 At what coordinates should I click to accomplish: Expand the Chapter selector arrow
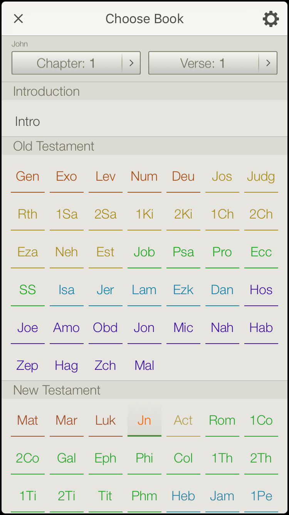click(131, 63)
